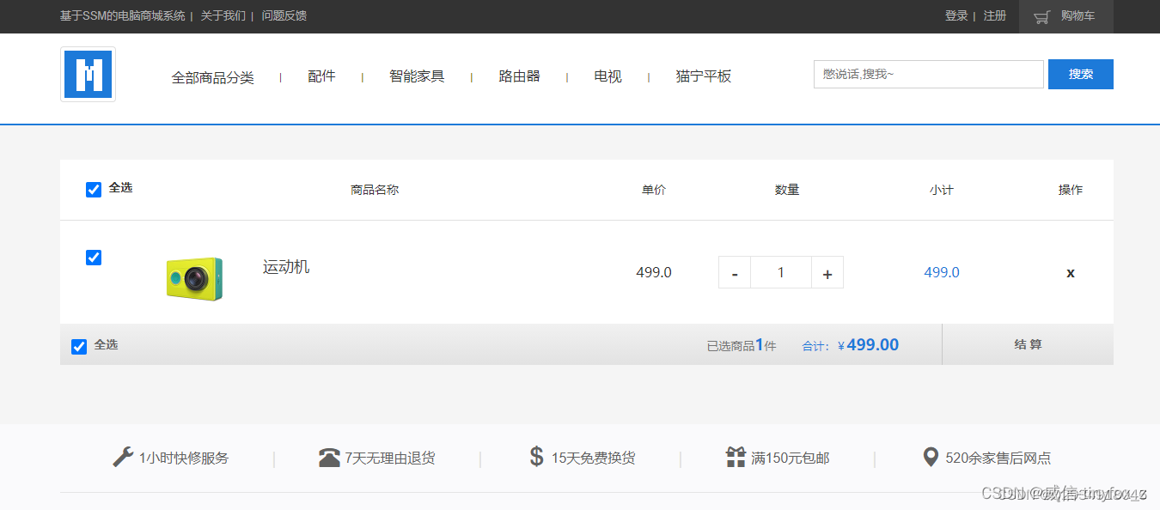Click the gift box icon for 满150元包邮

pyautogui.click(x=736, y=457)
